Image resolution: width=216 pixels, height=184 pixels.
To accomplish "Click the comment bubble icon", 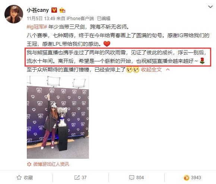I will [131, 178].
